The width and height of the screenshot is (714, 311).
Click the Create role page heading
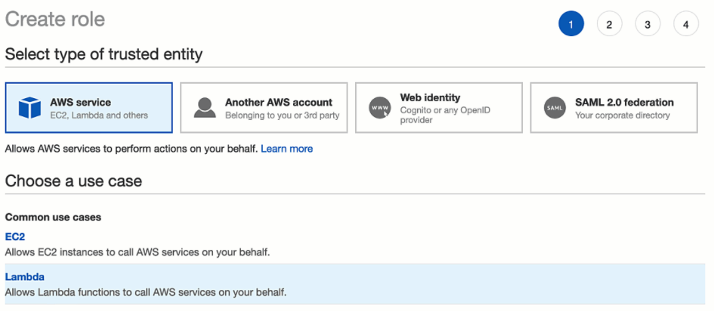pyautogui.click(x=55, y=20)
